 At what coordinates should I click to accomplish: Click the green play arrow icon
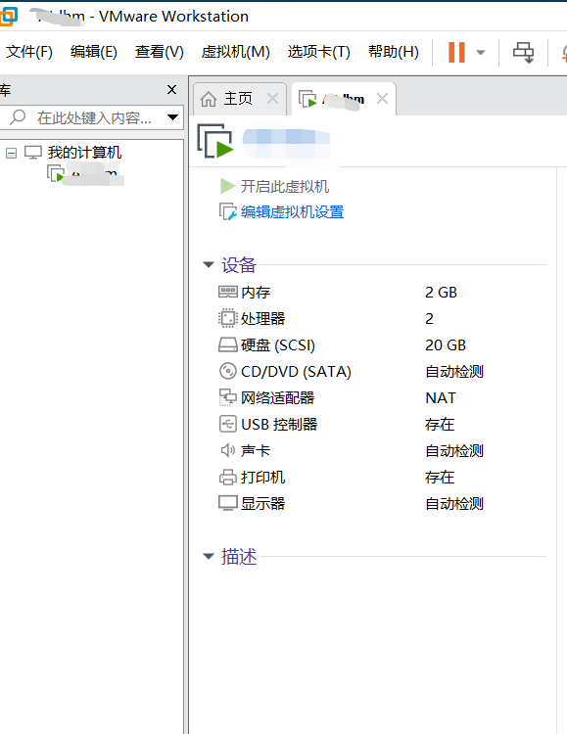pos(227,186)
